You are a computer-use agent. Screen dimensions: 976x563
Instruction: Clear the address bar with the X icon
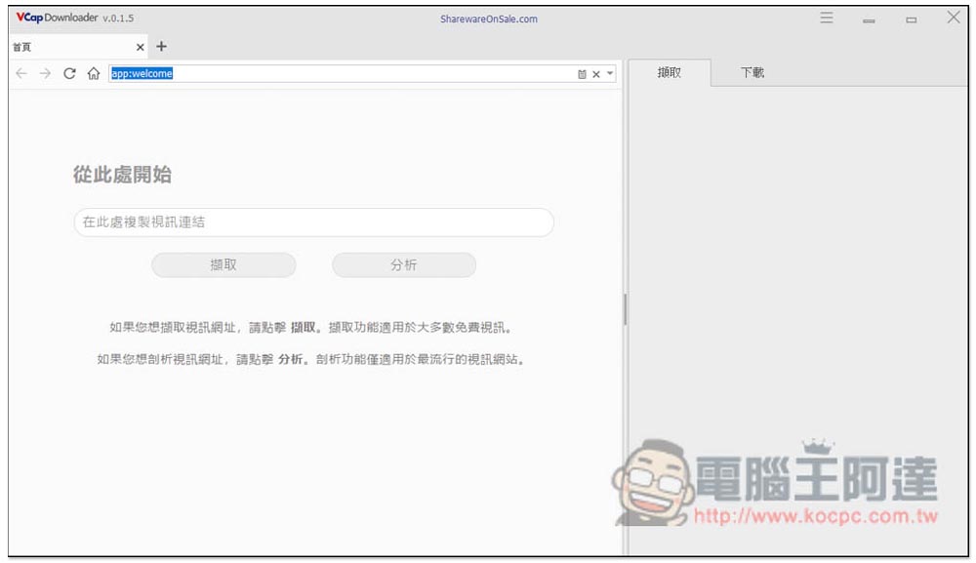595,74
